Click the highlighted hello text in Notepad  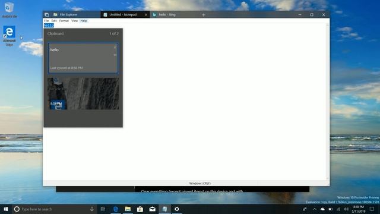point(49,26)
